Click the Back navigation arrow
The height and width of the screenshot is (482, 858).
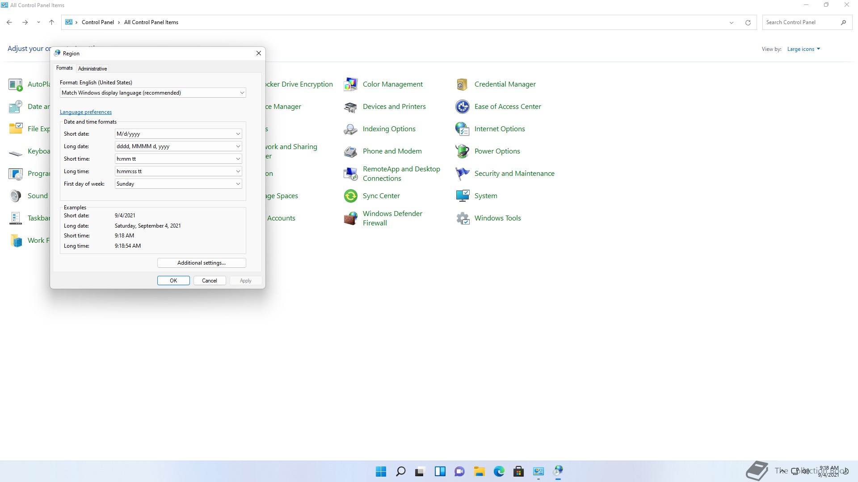click(9, 22)
